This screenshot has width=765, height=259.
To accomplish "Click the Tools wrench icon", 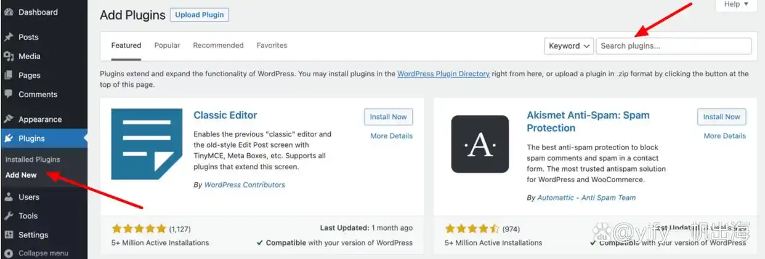I will pyautogui.click(x=9, y=216).
